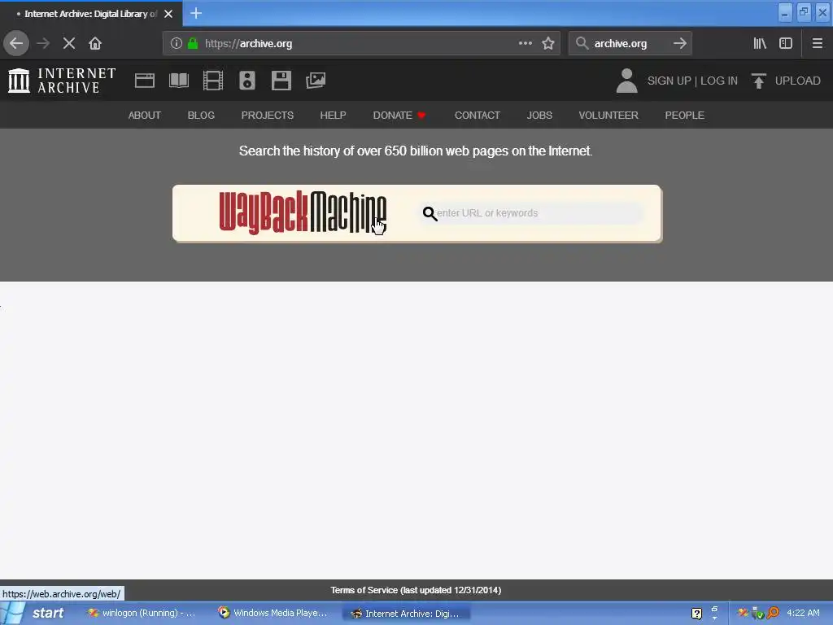Open the Texts book icon
Image resolution: width=833 pixels, height=625 pixels.
(x=178, y=81)
